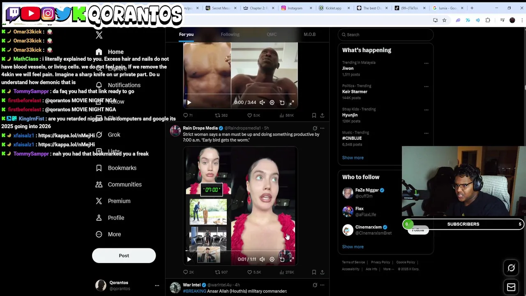The image size is (526, 296).
Task: Play the top 3:44 video
Action: click(189, 102)
